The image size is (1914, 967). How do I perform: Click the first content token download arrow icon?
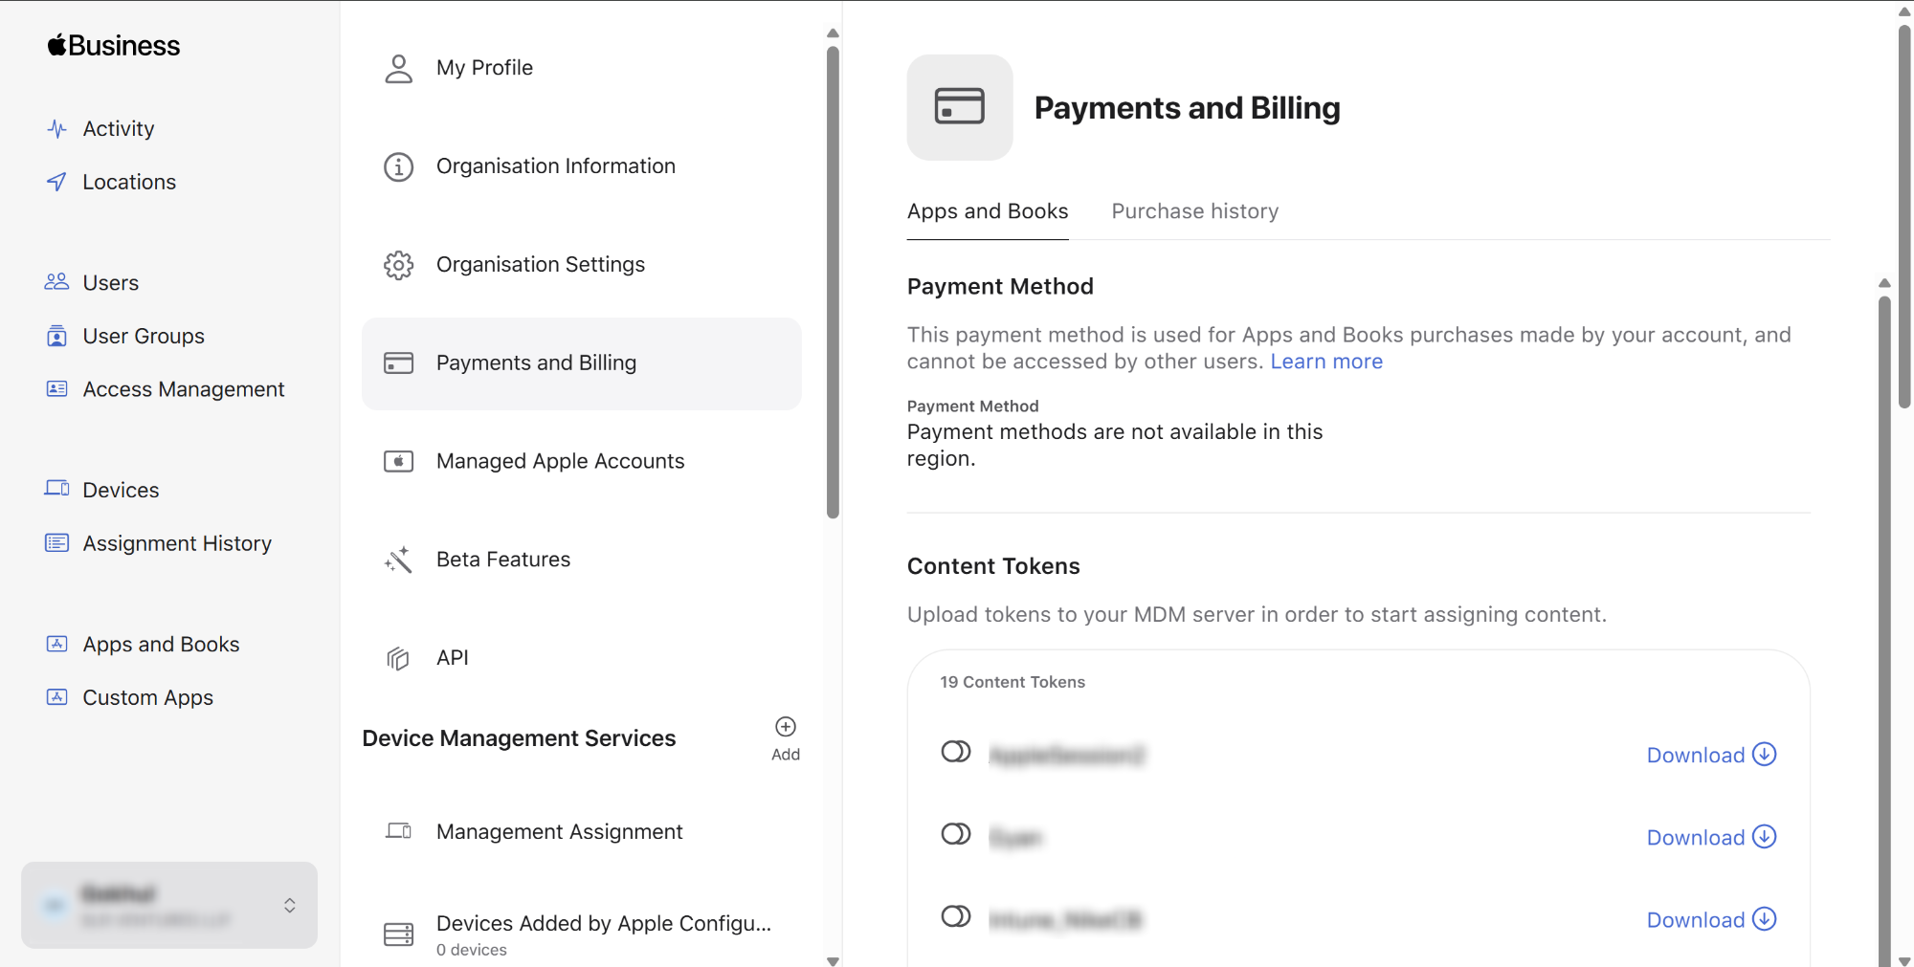pos(1765,754)
